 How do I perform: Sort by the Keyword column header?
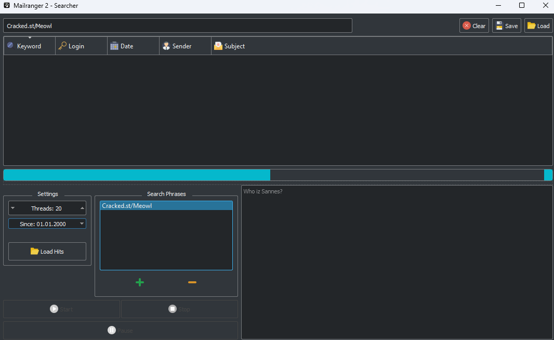click(29, 46)
